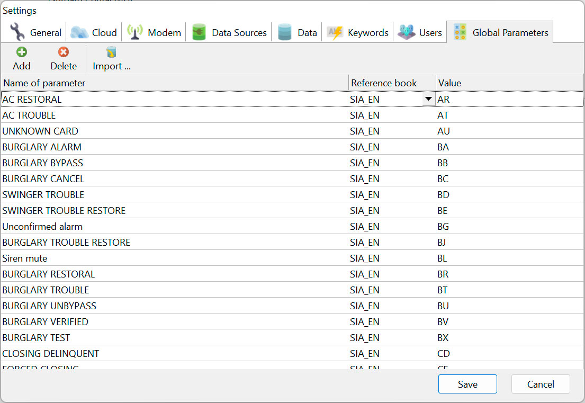This screenshot has width=585, height=403.
Task: Click the BD value cell
Action: pyautogui.click(x=509, y=195)
